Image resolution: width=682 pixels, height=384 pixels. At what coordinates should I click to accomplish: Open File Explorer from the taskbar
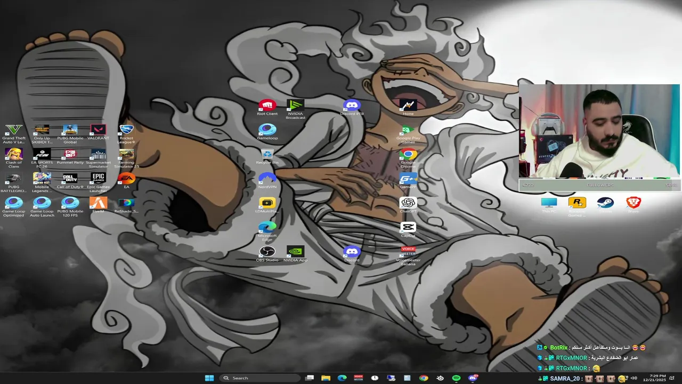pos(326,378)
